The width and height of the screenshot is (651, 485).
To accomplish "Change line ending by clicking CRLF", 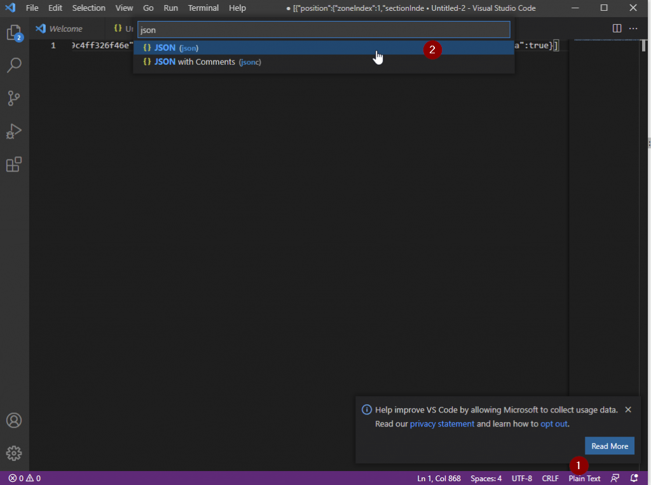I will 550,478.
